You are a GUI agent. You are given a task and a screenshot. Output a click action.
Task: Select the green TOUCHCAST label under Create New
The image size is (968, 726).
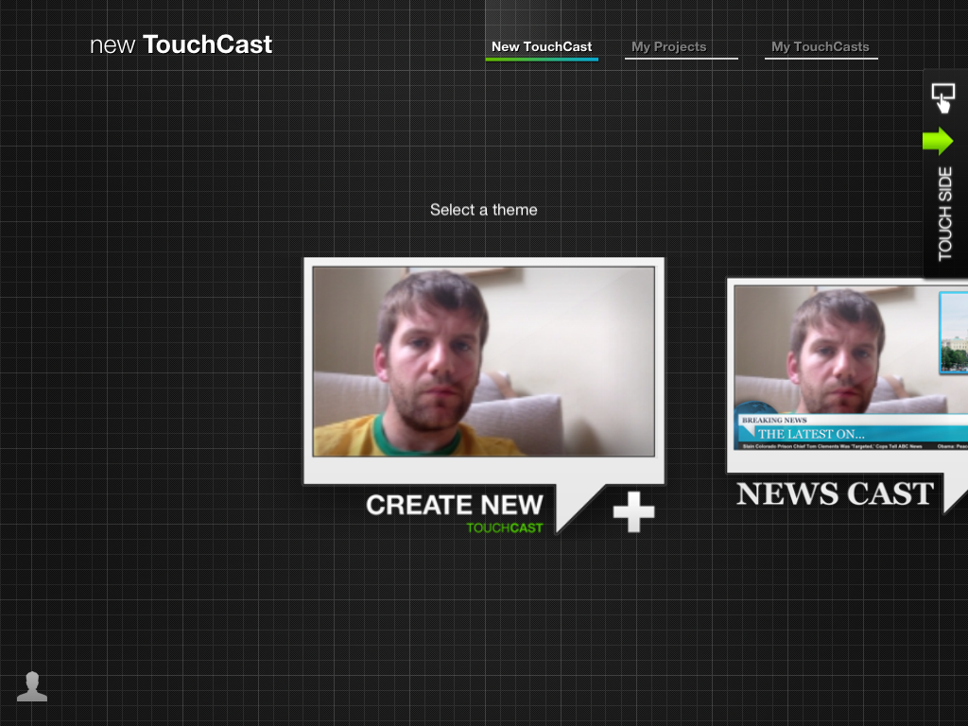pos(506,526)
